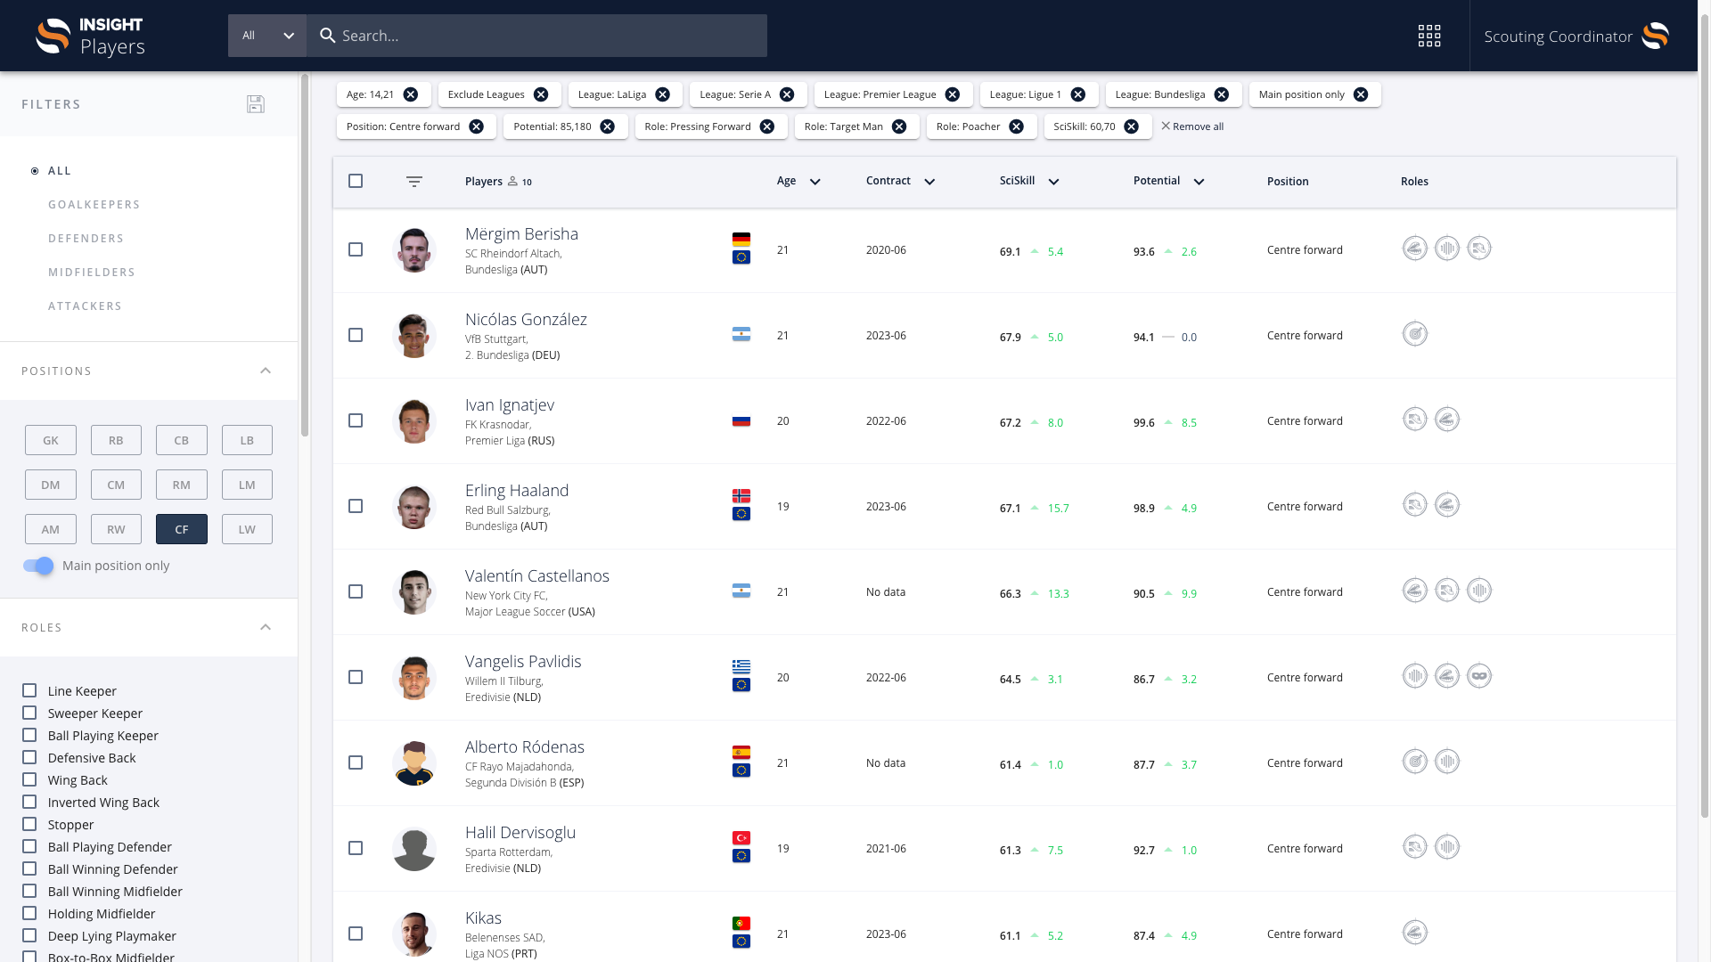Screen dimensions: 1711x962
Task: Select the ALL radio option
Action: point(35,171)
